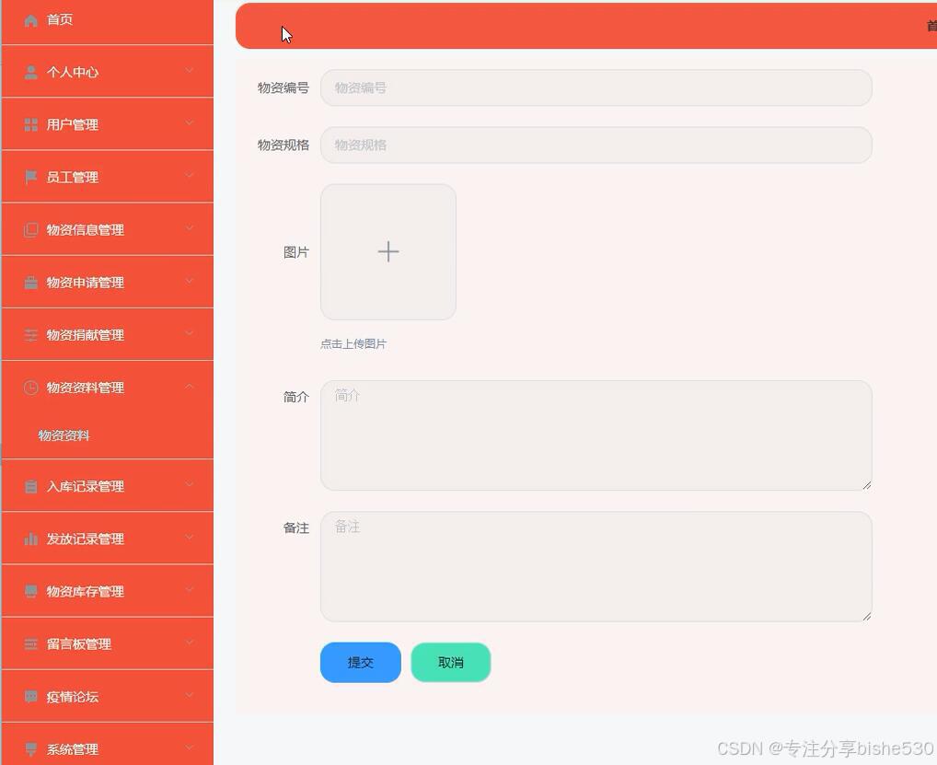Select the 物资资料 submenu item
937x765 pixels.
64,435
